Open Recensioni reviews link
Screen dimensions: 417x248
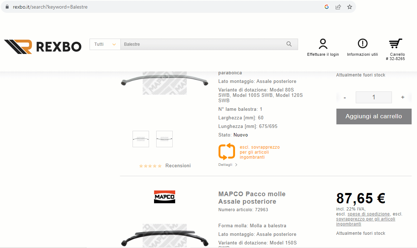pos(178,166)
